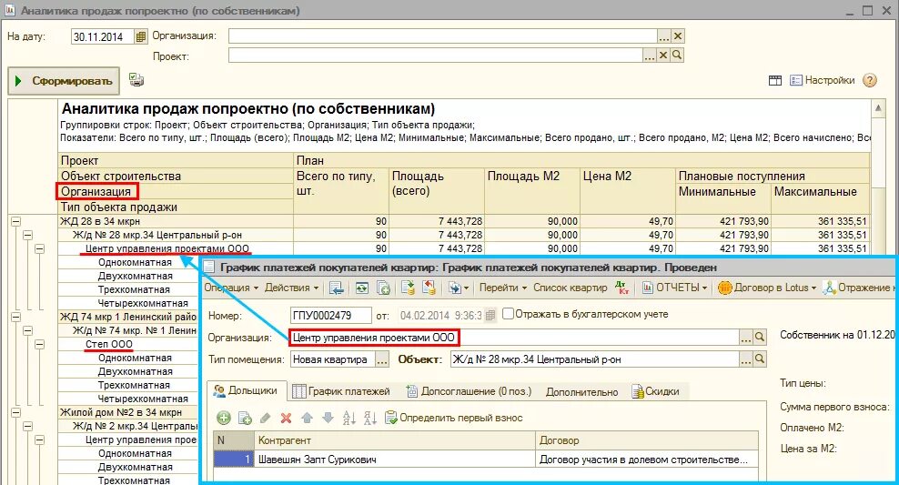The width and height of the screenshot is (899, 485).
Task: Switch to the Дольщики tab
Action: pyautogui.click(x=246, y=391)
